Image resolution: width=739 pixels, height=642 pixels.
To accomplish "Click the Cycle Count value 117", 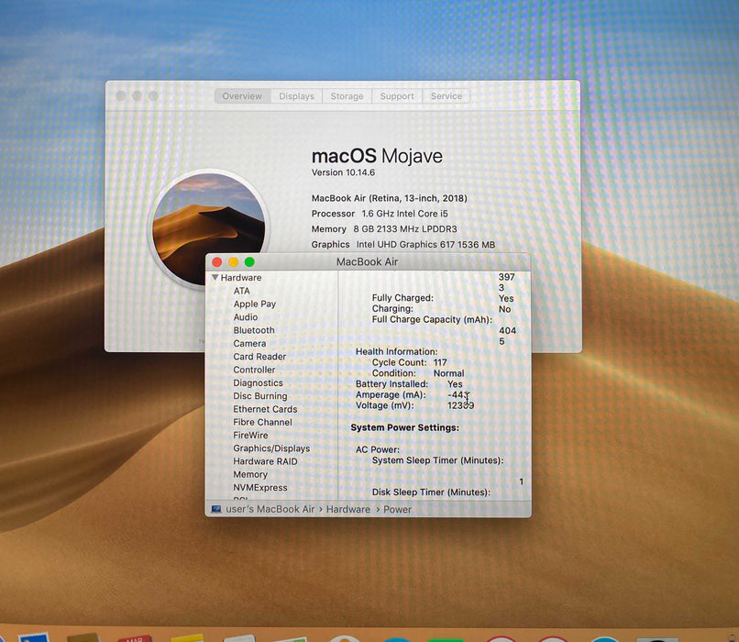I will click(x=440, y=362).
